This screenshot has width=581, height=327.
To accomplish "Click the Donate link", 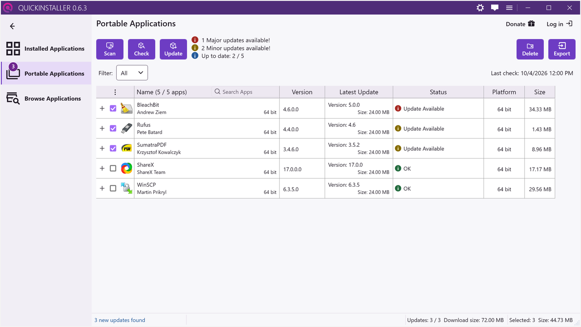I will coord(521,24).
